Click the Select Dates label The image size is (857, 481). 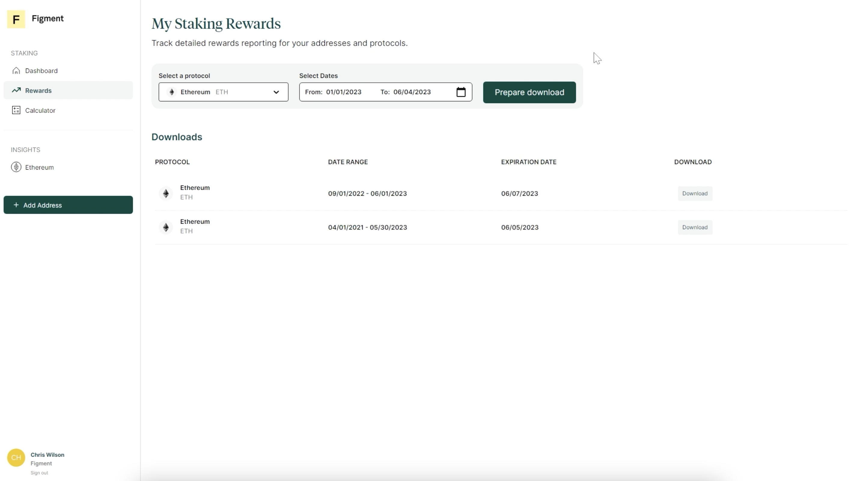319,75
